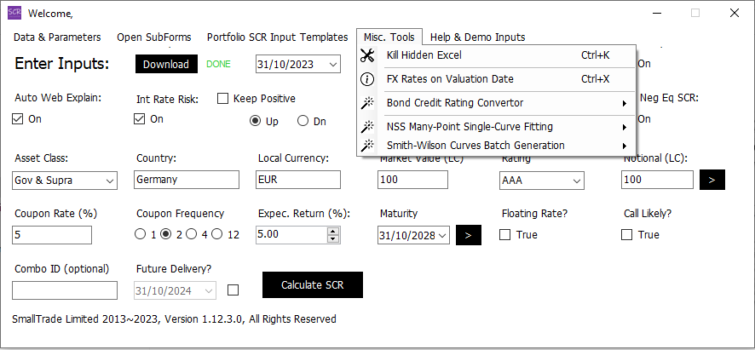This screenshot has width=755, height=350.
Task: Click the NSS Single-Curve Fitting wand icon
Action: pos(367,127)
